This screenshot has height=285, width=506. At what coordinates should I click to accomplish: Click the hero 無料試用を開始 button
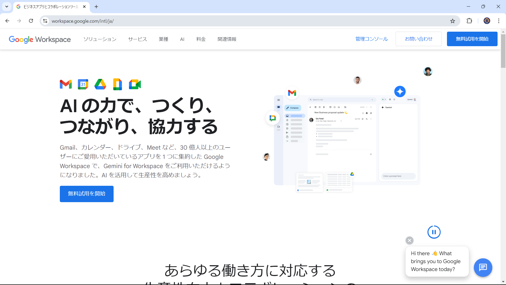(87, 194)
